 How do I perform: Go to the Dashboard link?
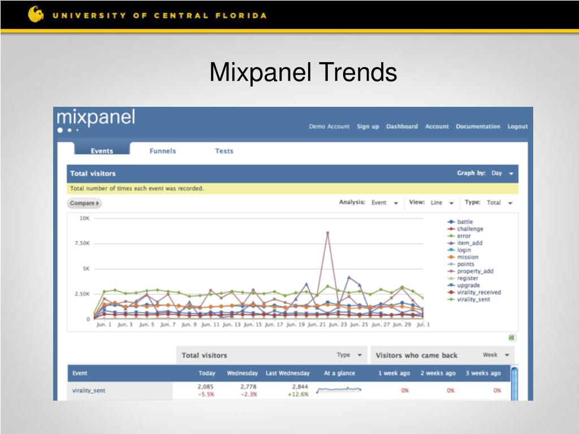(x=402, y=126)
